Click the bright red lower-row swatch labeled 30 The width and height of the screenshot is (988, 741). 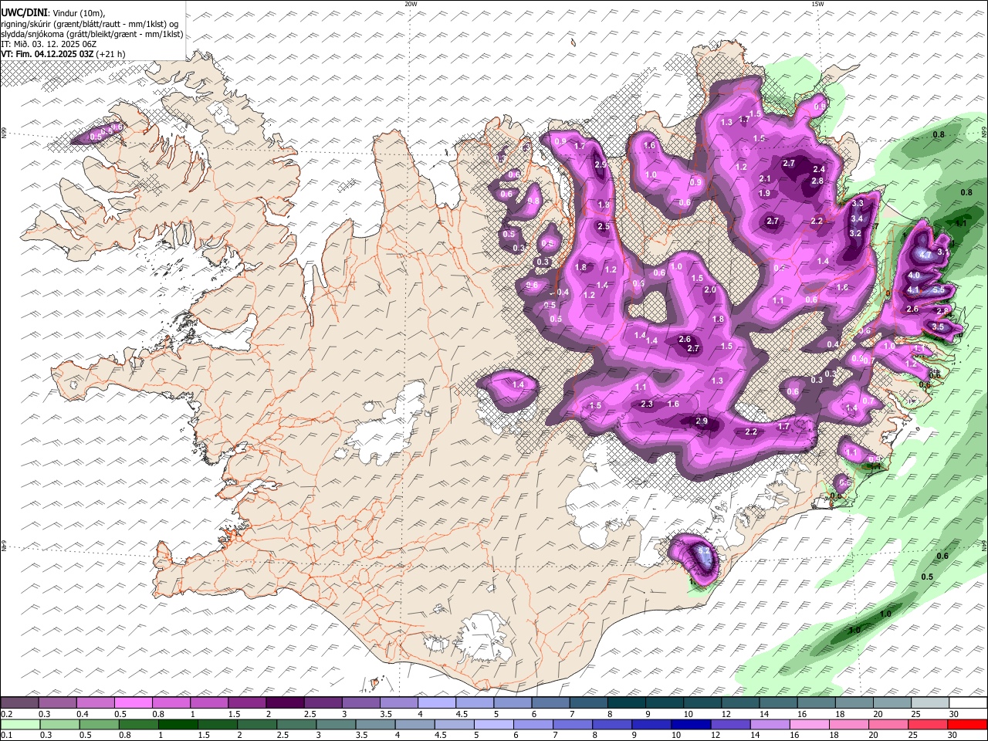pyautogui.click(x=967, y=724)
